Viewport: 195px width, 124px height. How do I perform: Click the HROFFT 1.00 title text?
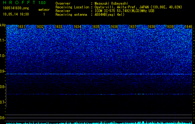pyautogui.click(x=24, y=2)
